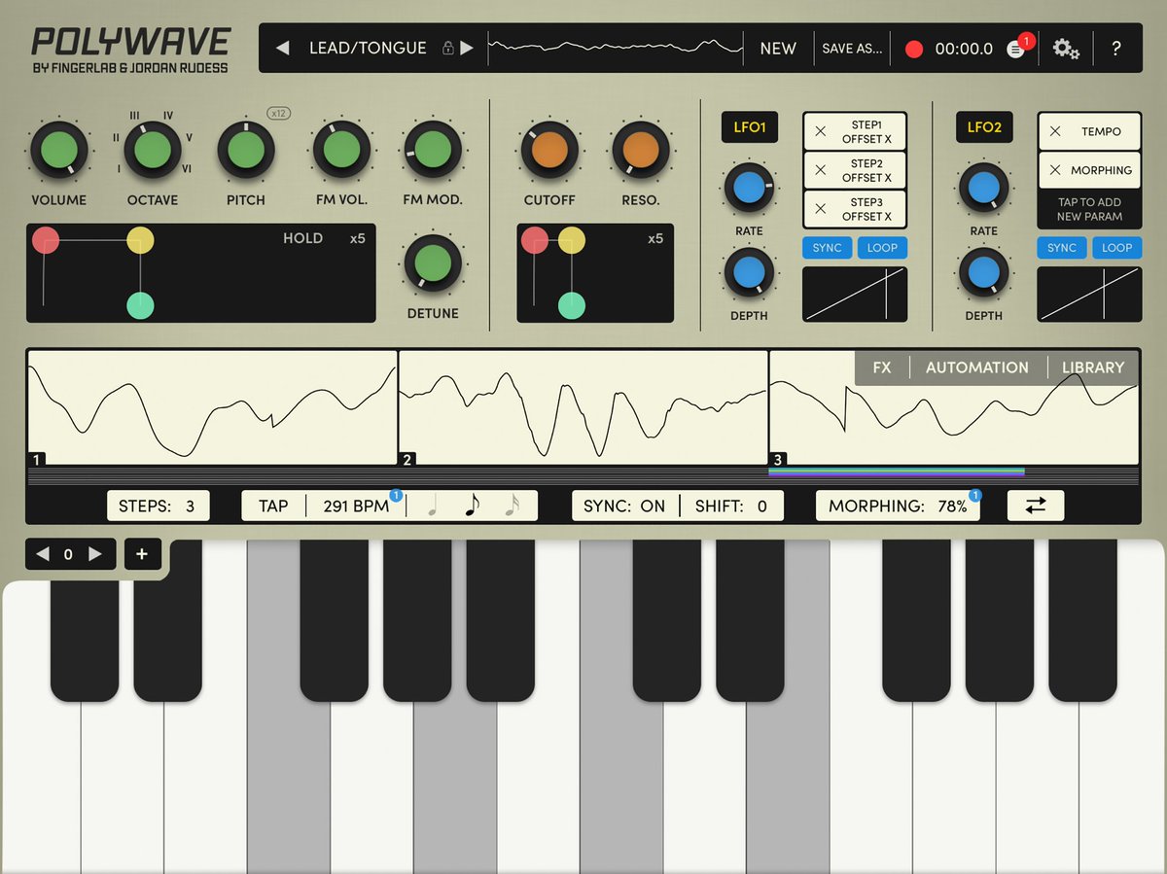
Task: Toggle SYNC: ON in sequencer bar
Action: click(x=624, y=506)
